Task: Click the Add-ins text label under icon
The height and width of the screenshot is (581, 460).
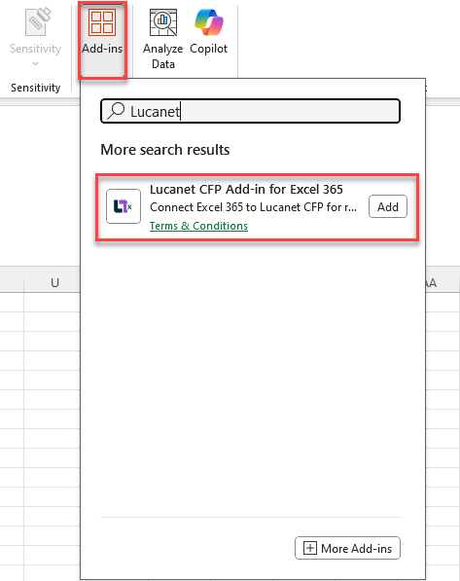Action: [x=102, y=49]
